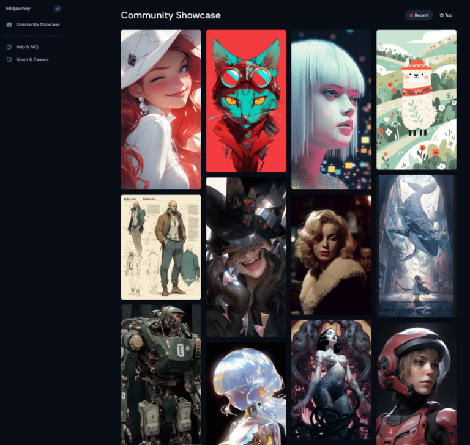Open the white bob haircut woman image
470x445 pixels.
pyautogui.click(x=331, y=109)
